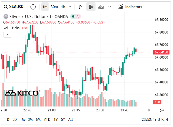The width and height of the screenshot is (173, 127).
Task: Click the Vol · Ticks indicator label
Action: click(x=11, y=28)
